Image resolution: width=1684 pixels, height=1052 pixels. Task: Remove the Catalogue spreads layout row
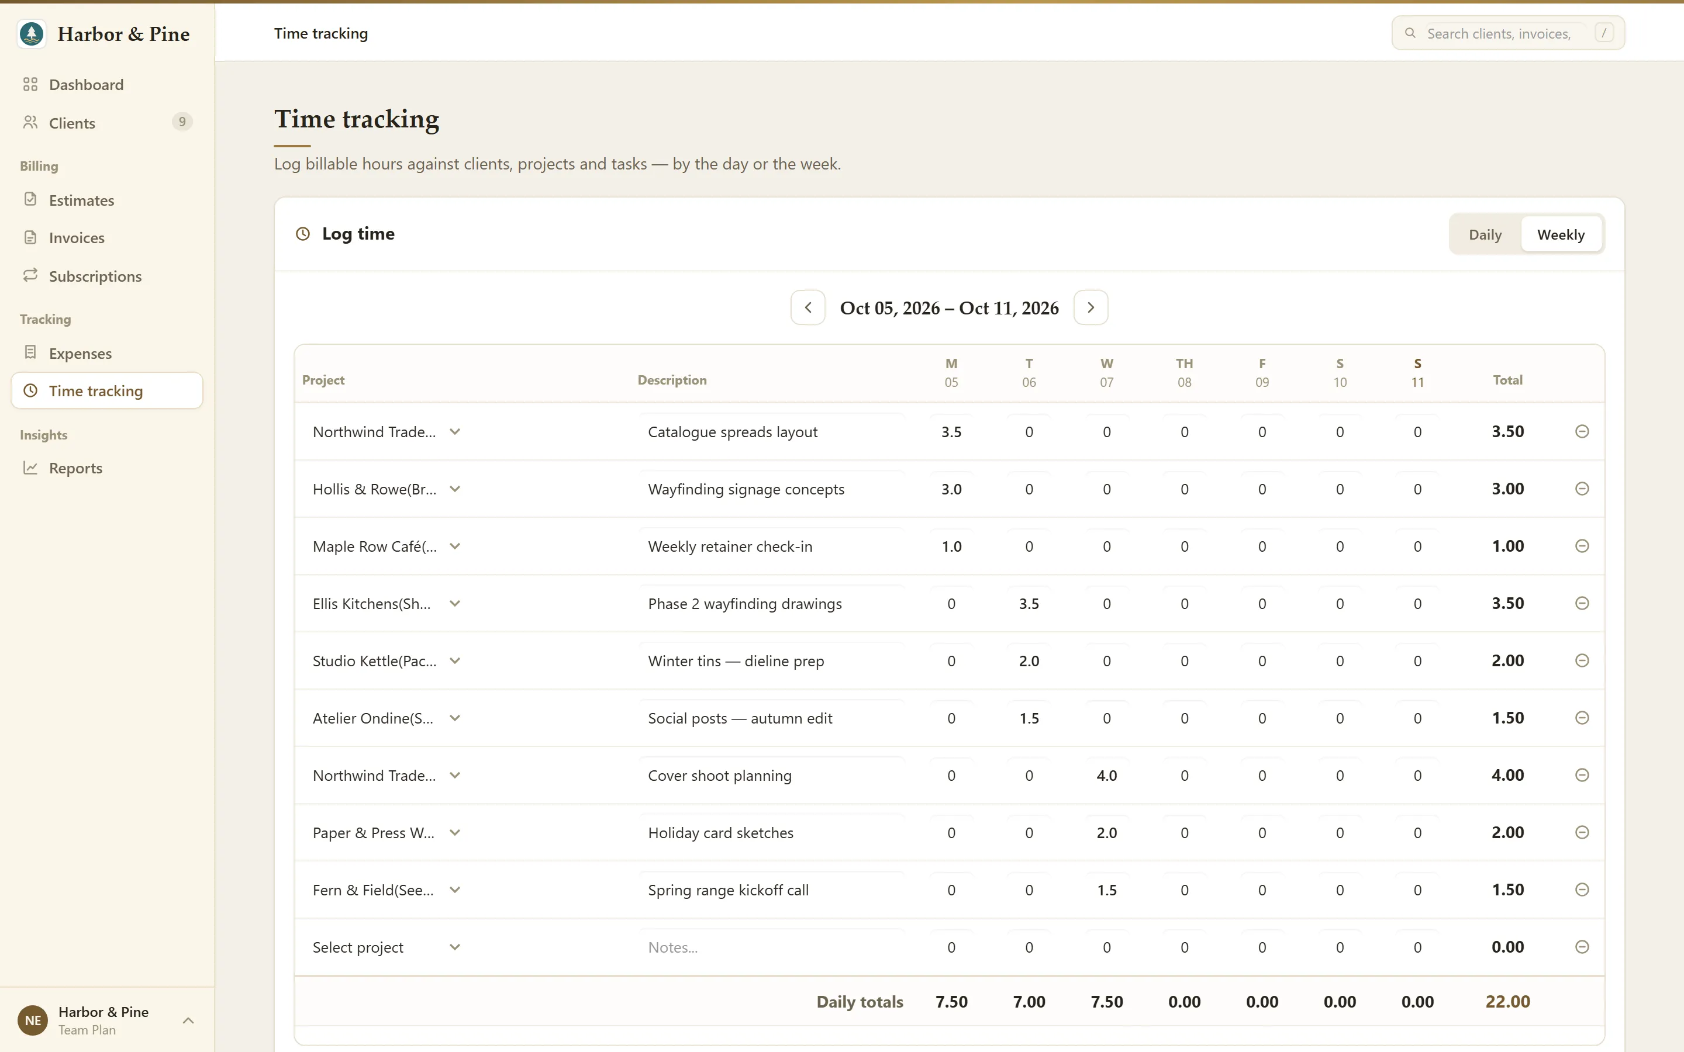(1582, 431)
